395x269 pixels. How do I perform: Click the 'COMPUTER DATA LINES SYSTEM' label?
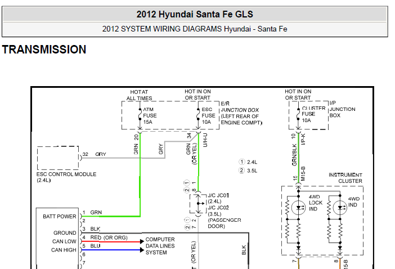[x=160, y=246]
